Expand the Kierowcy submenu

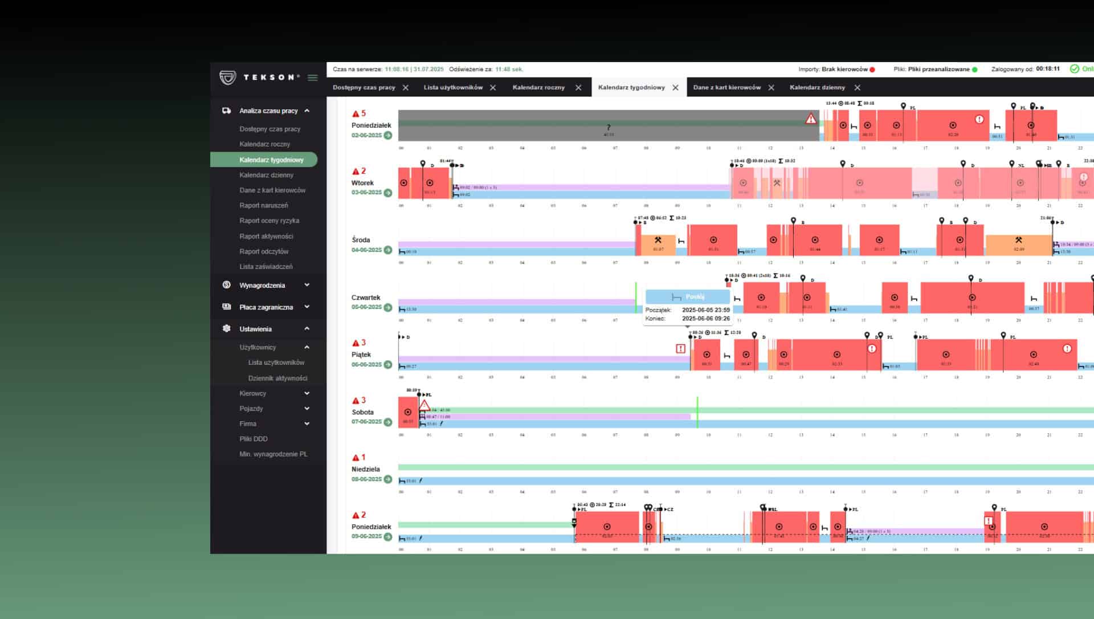click(307, 393)
